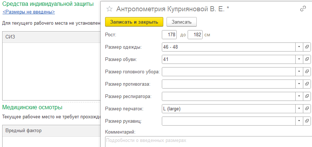Copy link to the Антропометрия form
The width and height of the screenshot is (312, 147).
303,9
